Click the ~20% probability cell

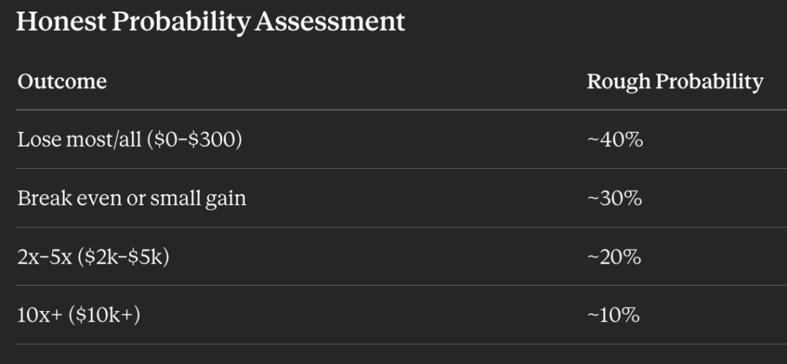point(614,256)
